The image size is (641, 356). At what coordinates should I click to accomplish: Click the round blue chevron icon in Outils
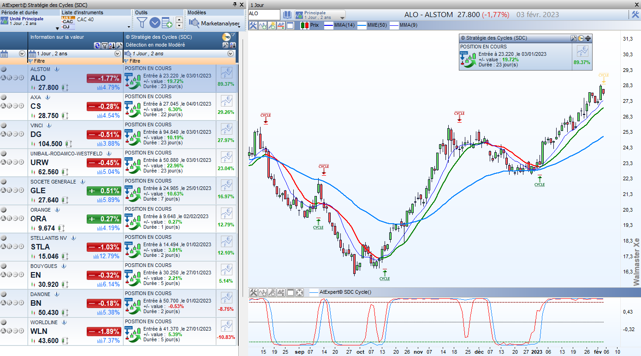(x=154, y=22)
